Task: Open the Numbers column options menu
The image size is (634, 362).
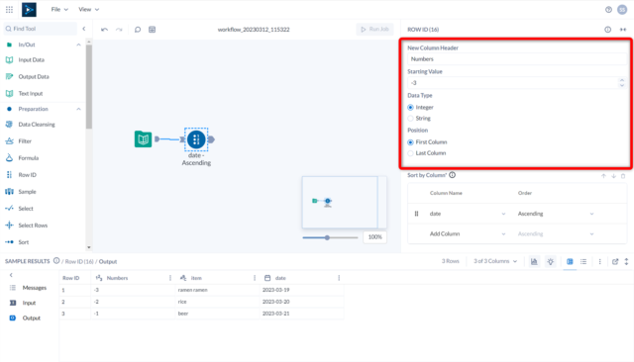Action: point(170,278)
